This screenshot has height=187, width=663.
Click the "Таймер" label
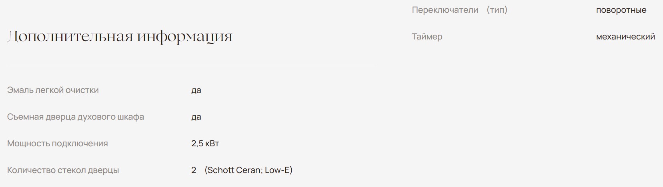coord(427,37)
